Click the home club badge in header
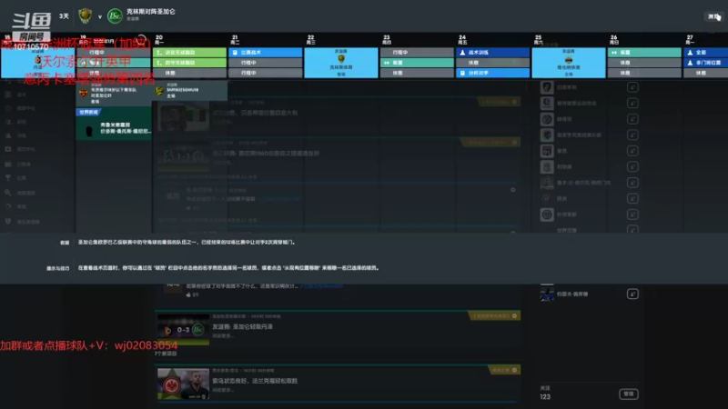728x409 pixels. [85, 16]
